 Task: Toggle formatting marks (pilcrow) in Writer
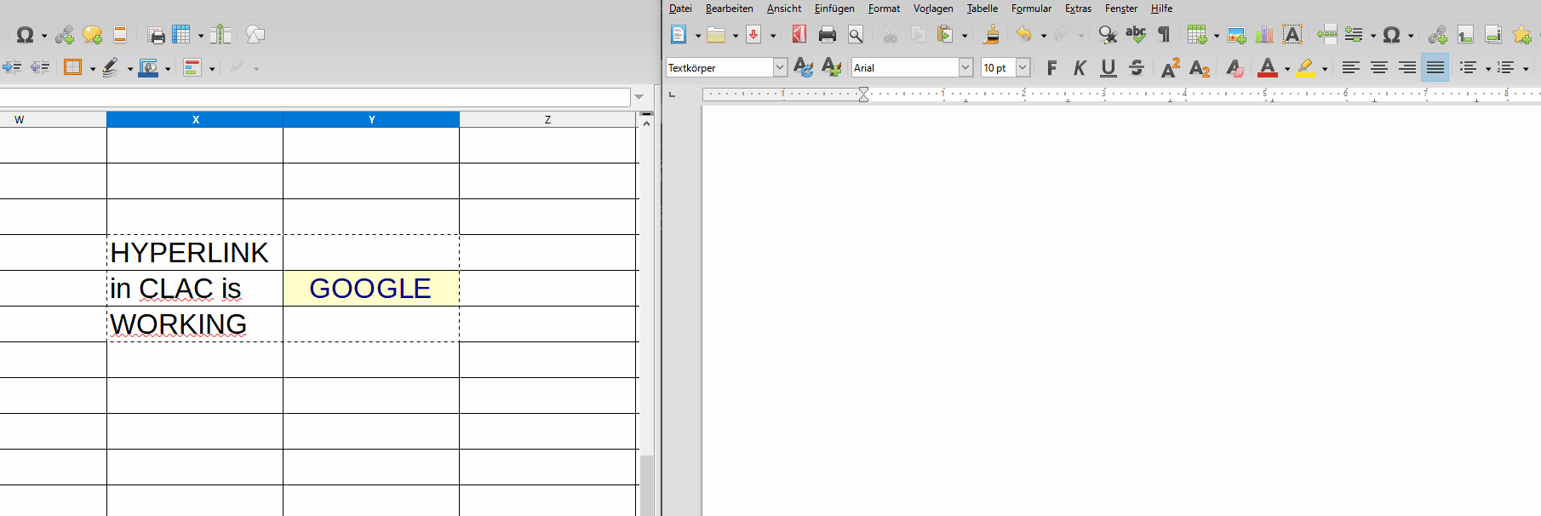1164,35
